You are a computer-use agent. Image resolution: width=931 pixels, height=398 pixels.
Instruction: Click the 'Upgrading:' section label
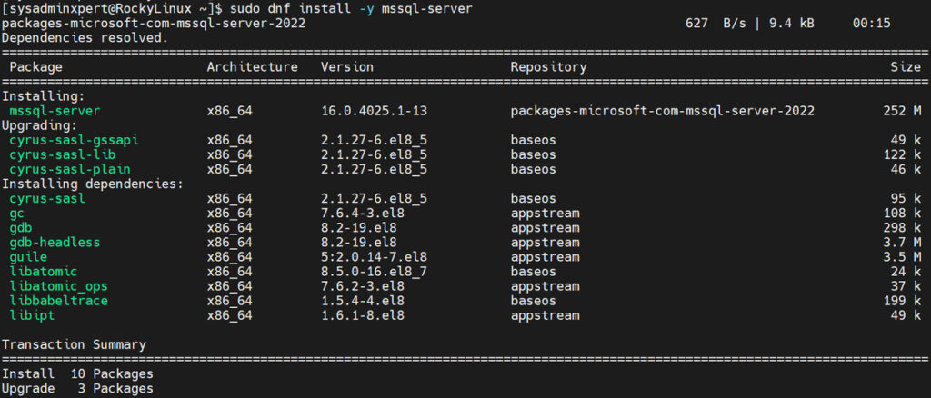(x=40, y=125)
